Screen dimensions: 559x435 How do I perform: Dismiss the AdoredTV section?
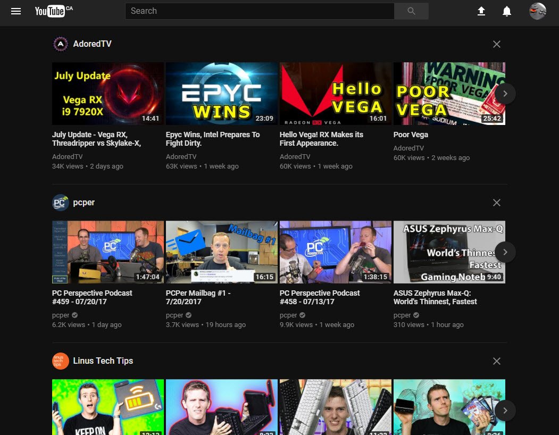coord(497,44)
